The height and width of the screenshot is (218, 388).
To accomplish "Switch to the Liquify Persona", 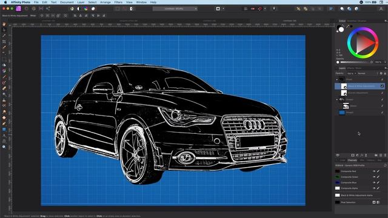I will [27, 8].
